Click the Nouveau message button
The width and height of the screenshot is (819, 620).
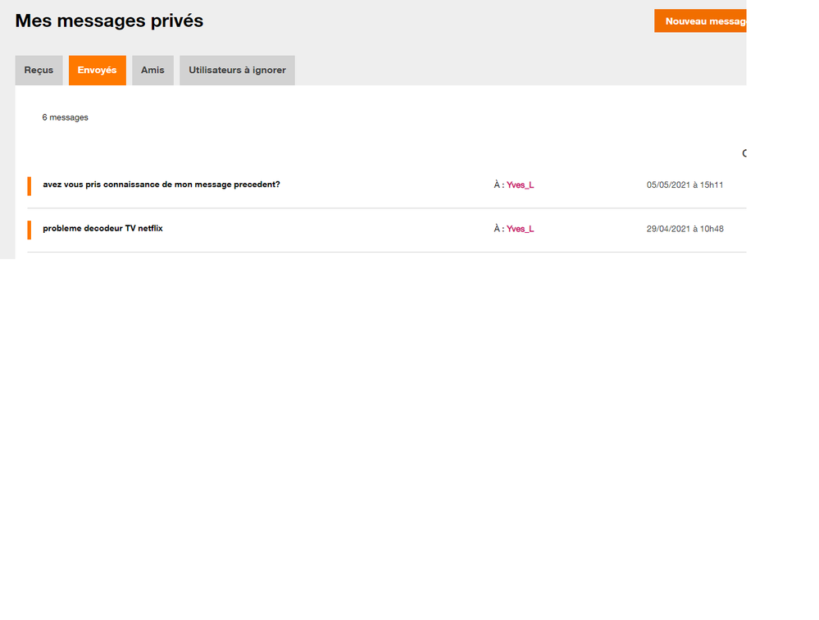(x=702, y=21)
